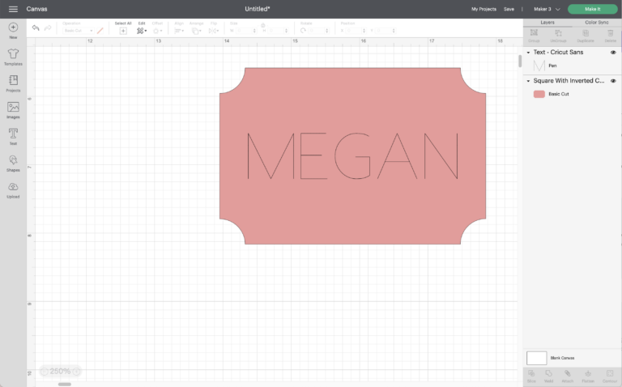Hide the Text - Cricut Sans layer
Image resolution: width=622 pixels, height=387 pixels.
(613, 52)
